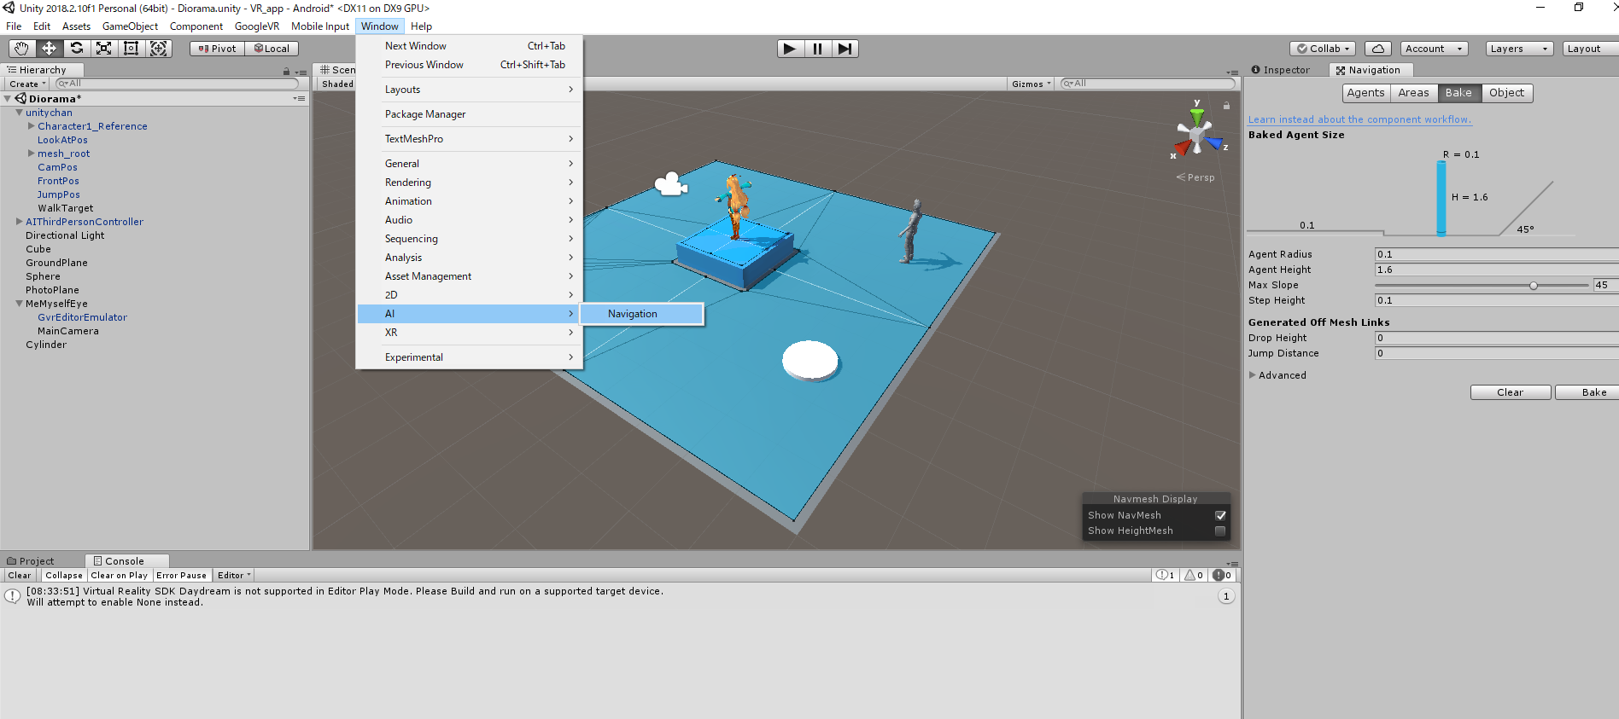Open the Console panel options menu
This screenshot has width=1619, height=719.
(1232, 564)
